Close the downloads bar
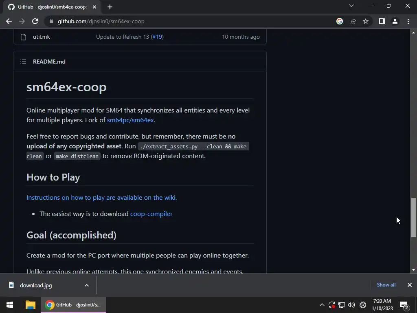The width and height of the screenshot is (417, 313). 410,285
